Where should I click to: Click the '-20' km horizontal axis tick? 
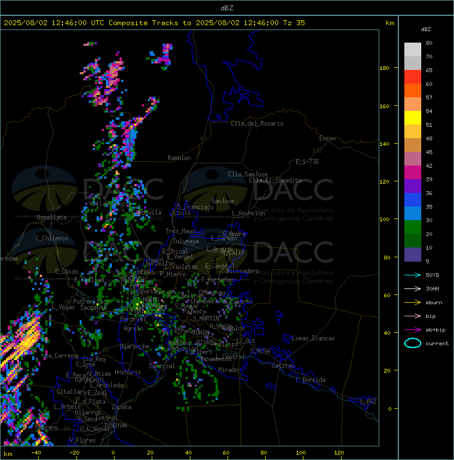(x=74, y=453)
